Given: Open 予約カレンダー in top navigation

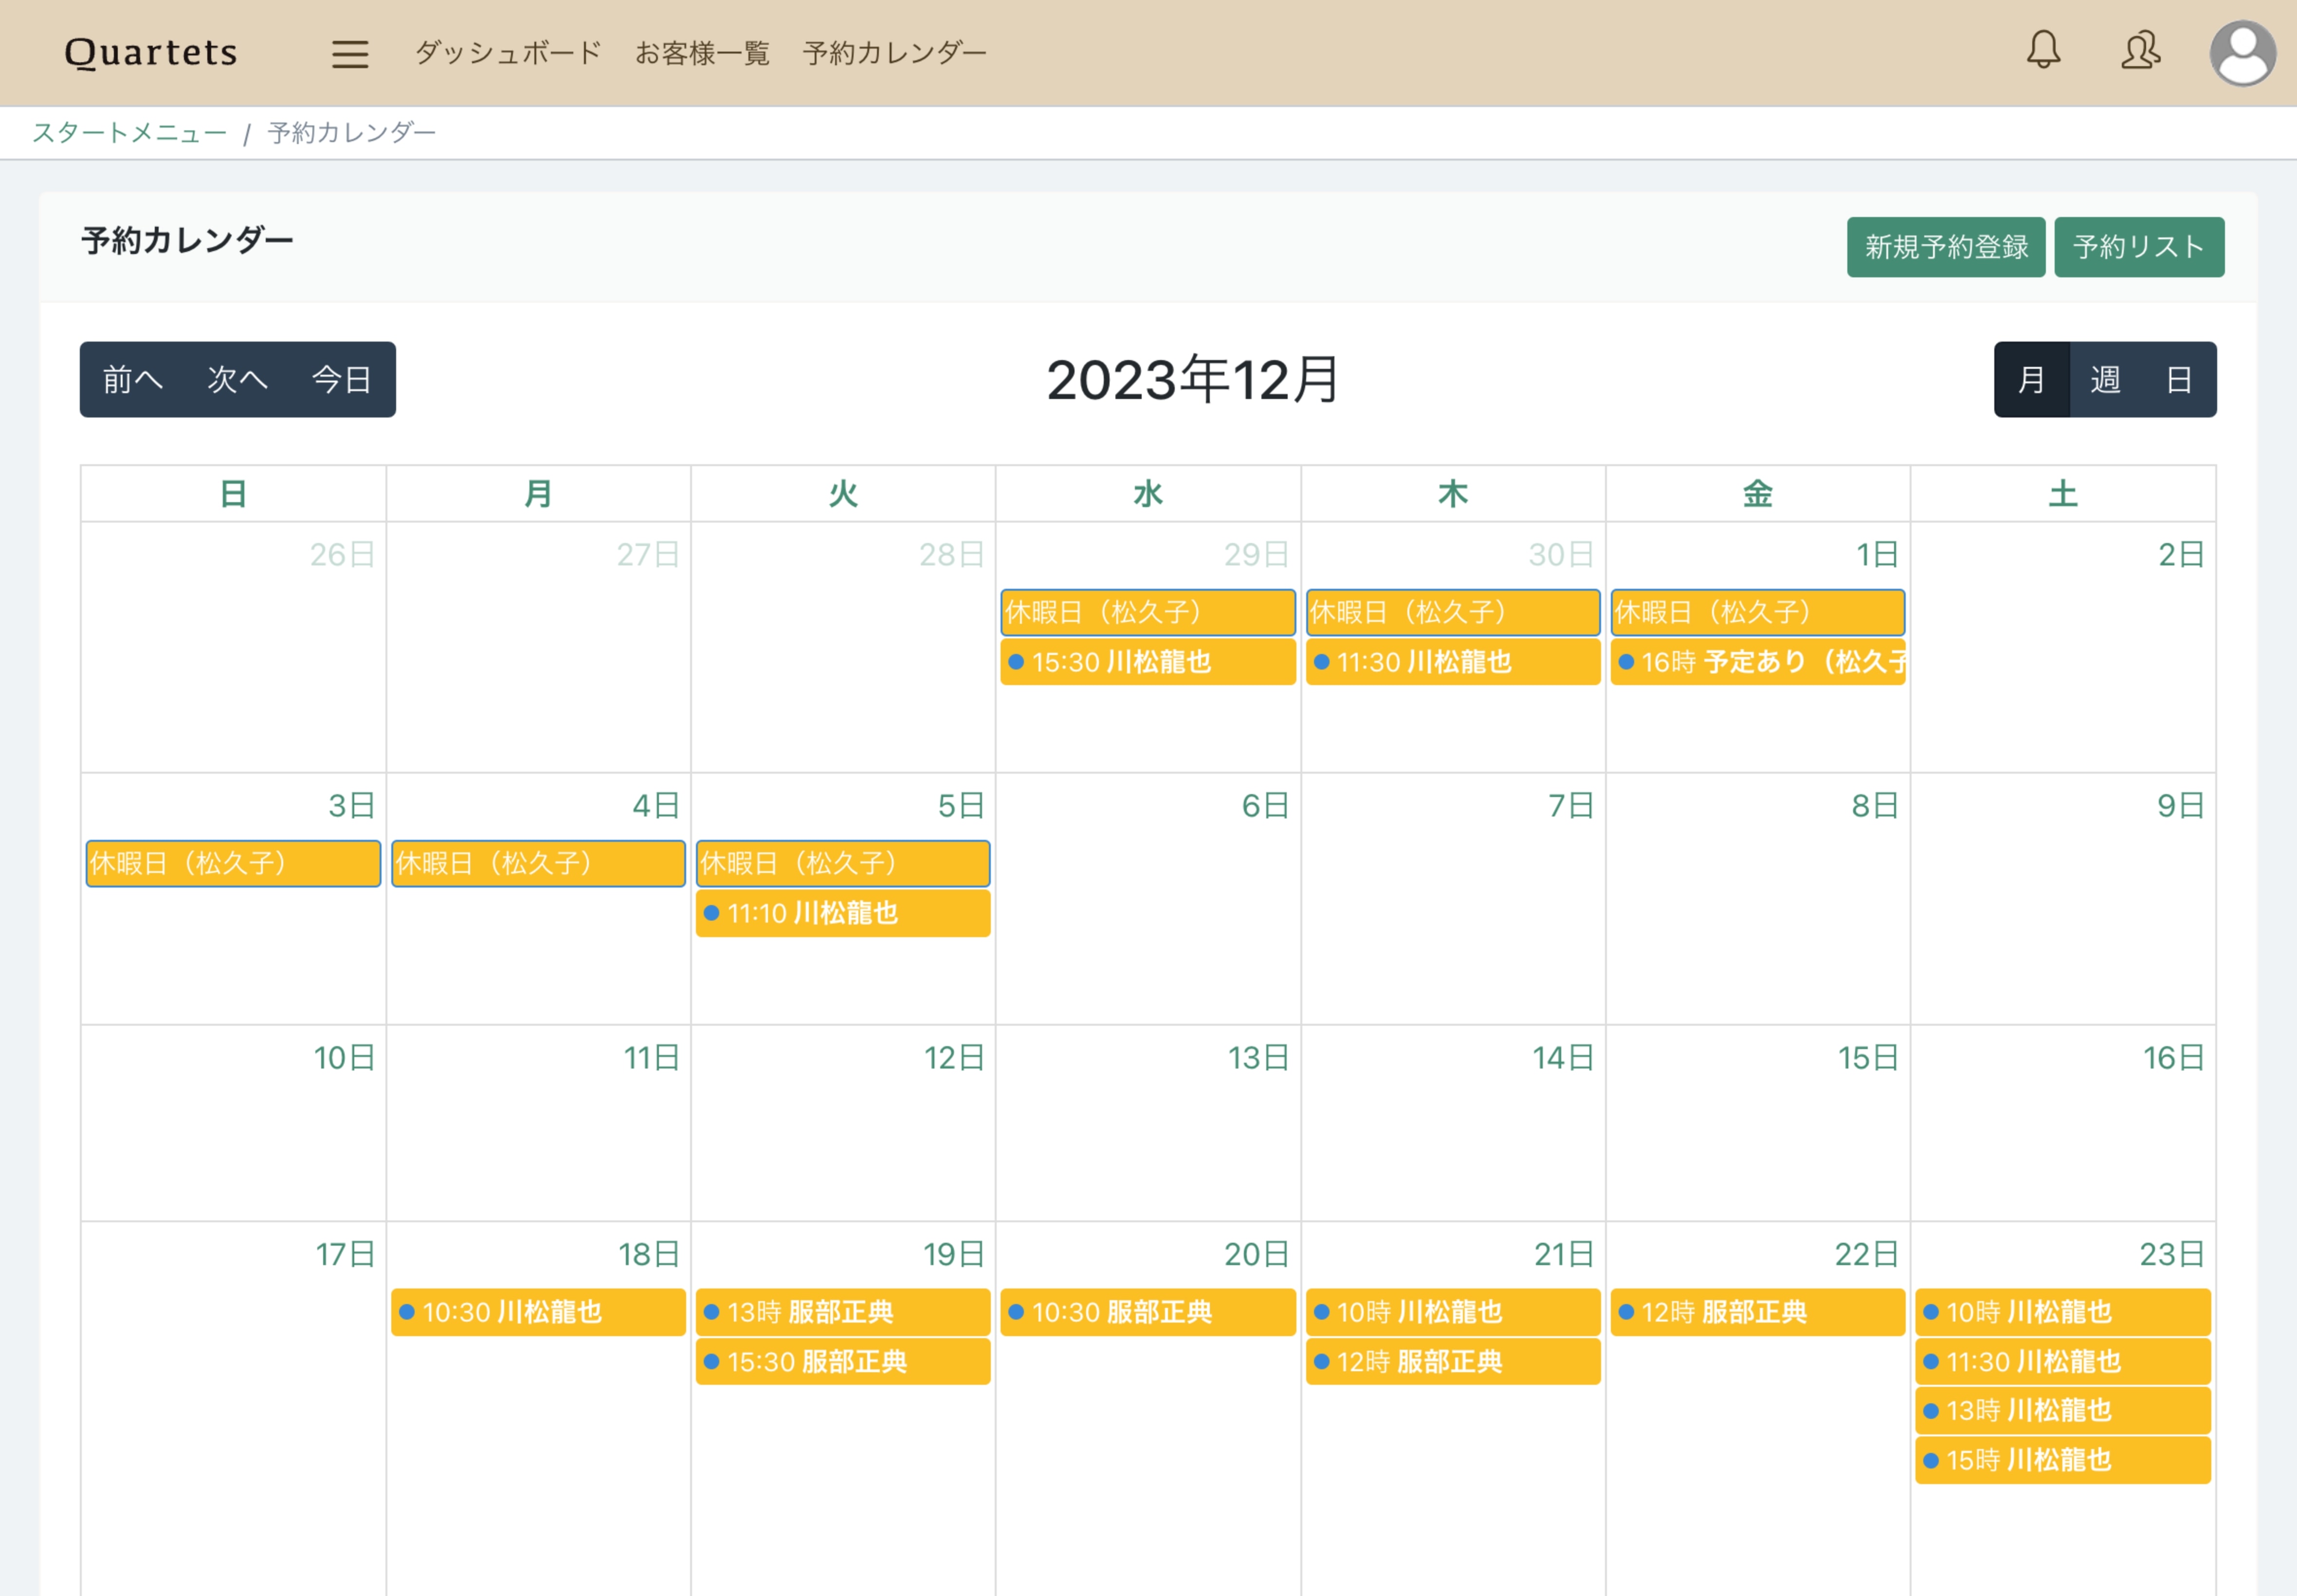Looking at the screenshot, I should click(894, 53).
